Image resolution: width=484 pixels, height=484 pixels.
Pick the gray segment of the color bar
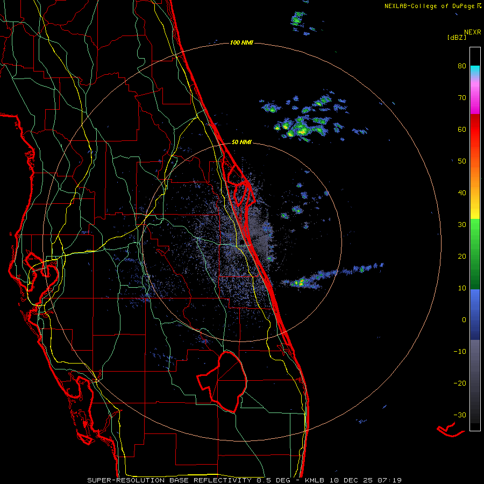tap(475, 381)
